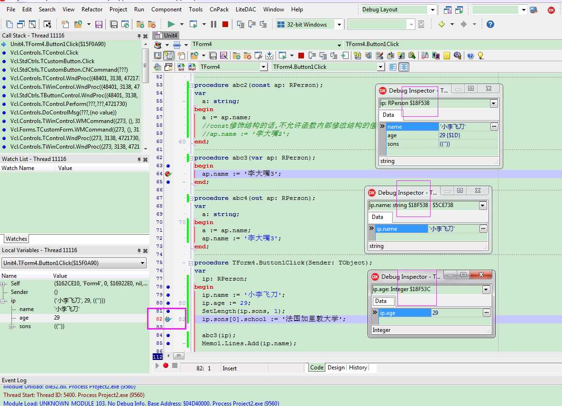Screen dimensions: 562x406
Task: Click the grey Forward navigation arrow
Action: [x=464, y=24]
